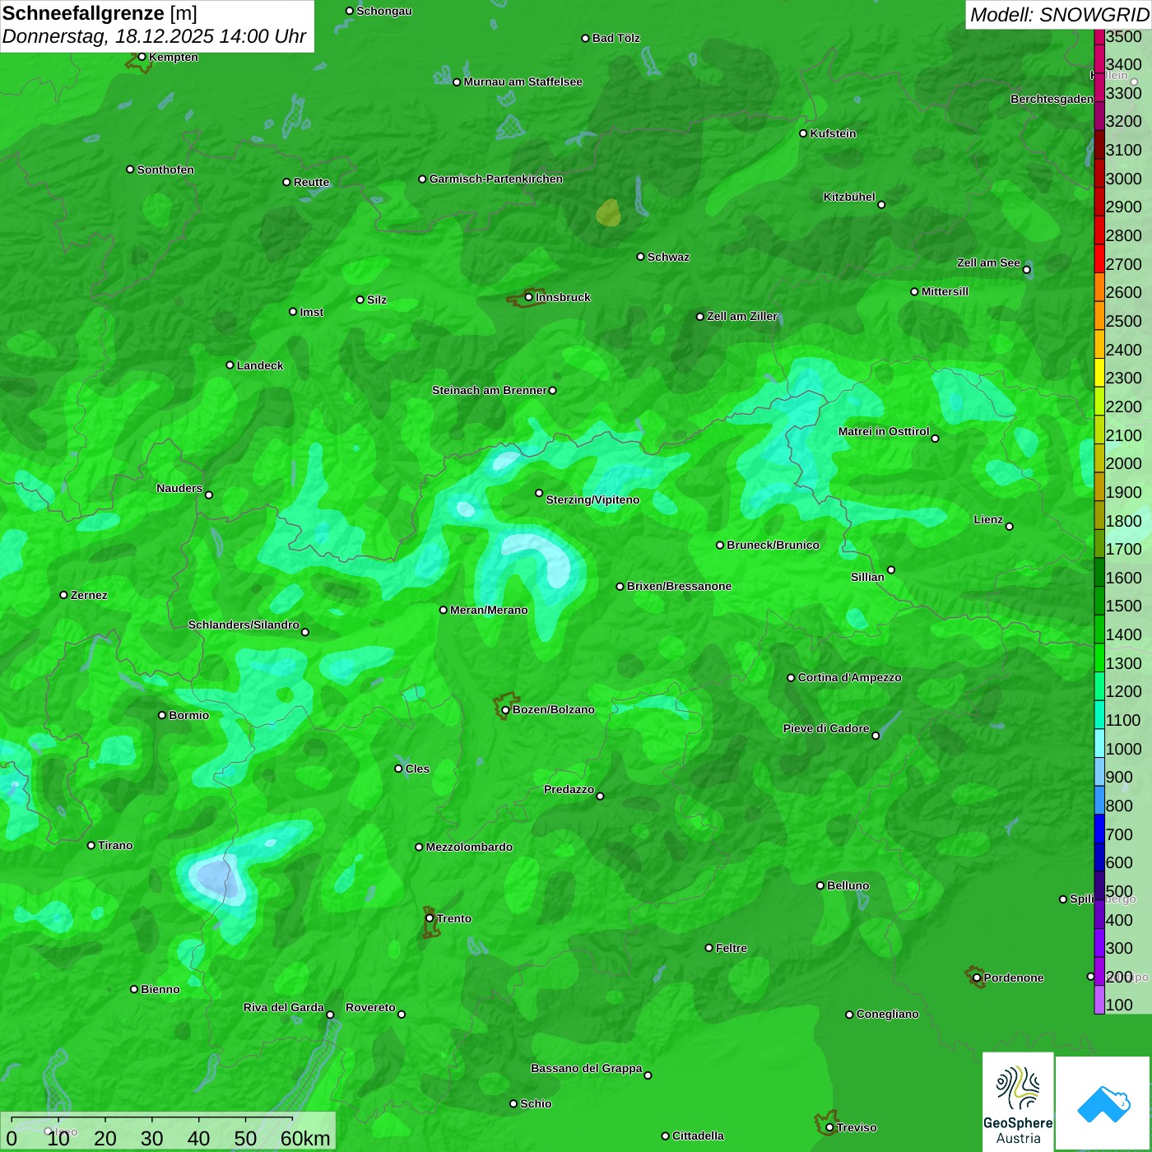Select the Feltre label
The image size is (1152, 1152).
pos(731,948)
